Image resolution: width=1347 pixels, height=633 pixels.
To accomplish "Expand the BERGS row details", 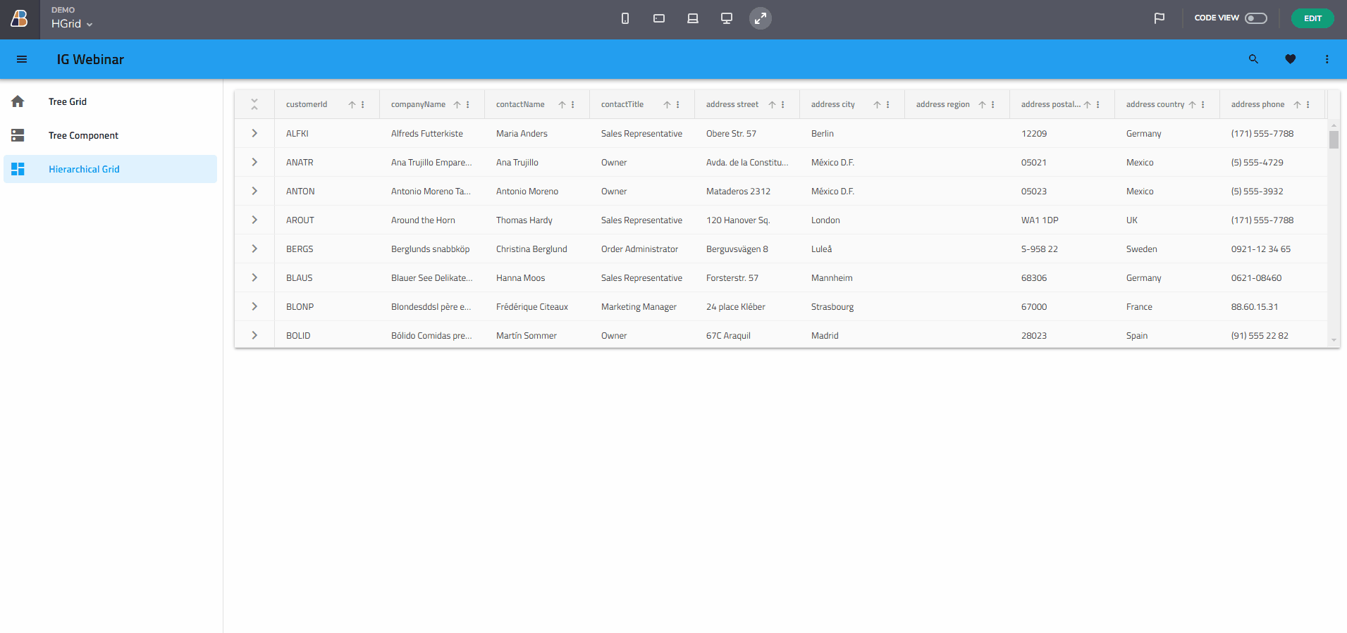I will point(254,249).
